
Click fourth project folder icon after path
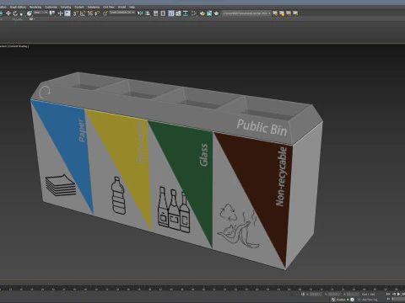click(295, 13)
